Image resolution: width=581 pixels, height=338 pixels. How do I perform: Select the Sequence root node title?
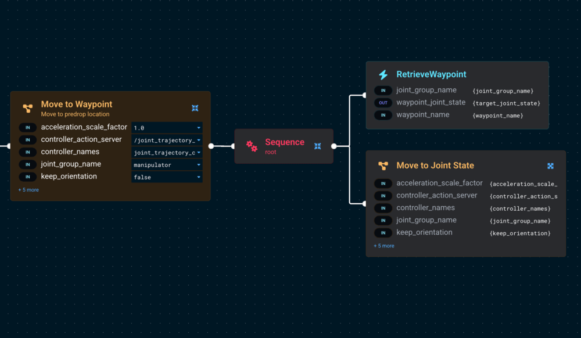tap(285, 142)
